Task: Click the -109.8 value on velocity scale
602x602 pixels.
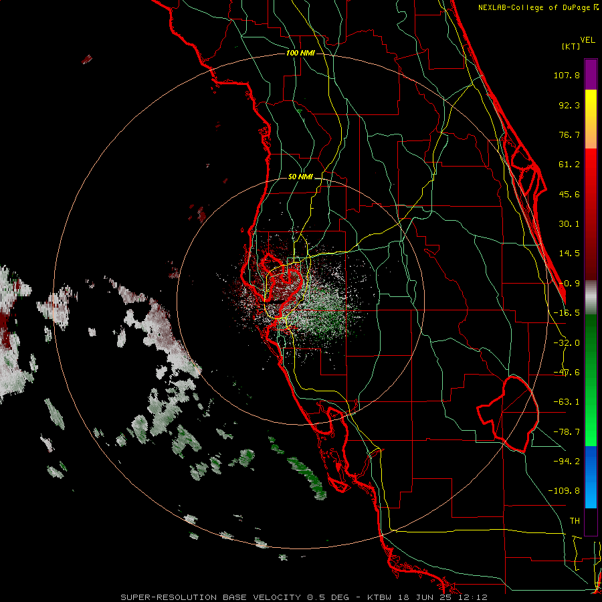Action: point(564,491)
